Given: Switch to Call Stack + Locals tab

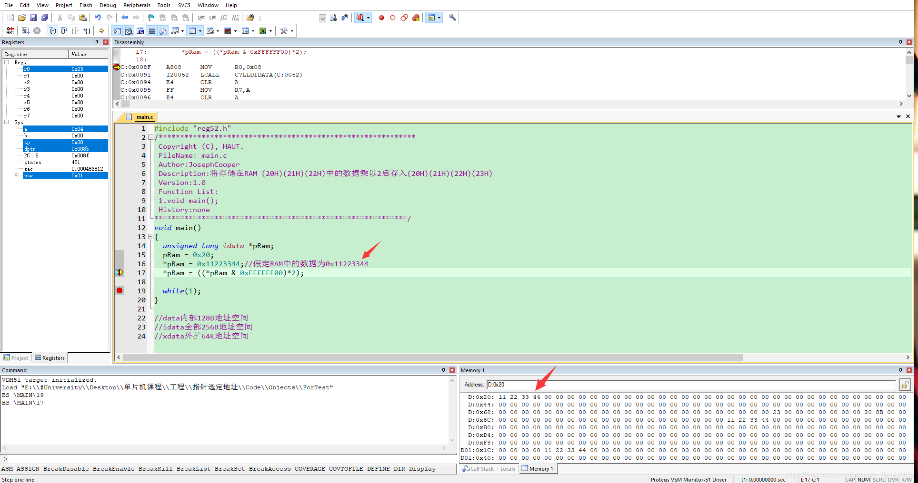Looking at the screenshot, I should pyautogui.click(x=489, y=469).
